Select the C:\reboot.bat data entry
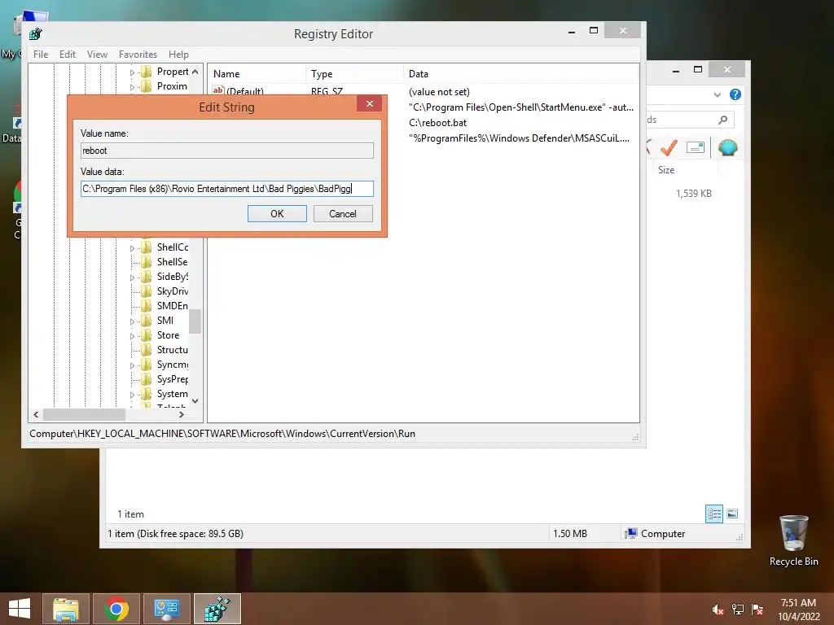 pyautogui.click(x=437, y=123)
